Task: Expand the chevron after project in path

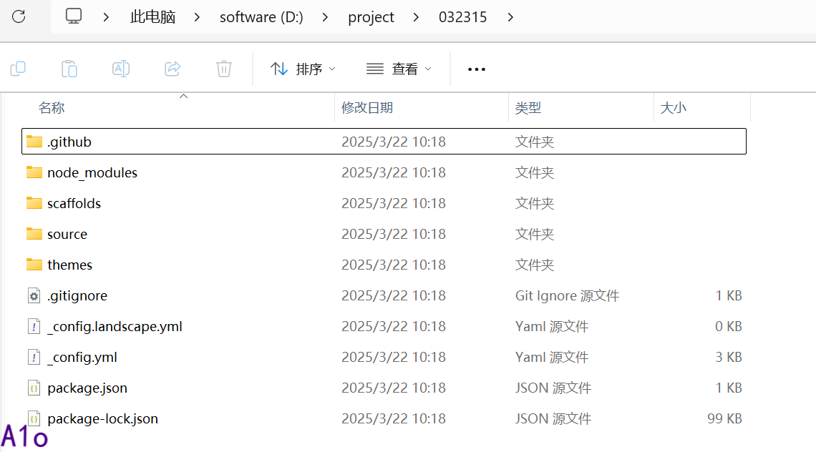Action: tap(417, 17)
